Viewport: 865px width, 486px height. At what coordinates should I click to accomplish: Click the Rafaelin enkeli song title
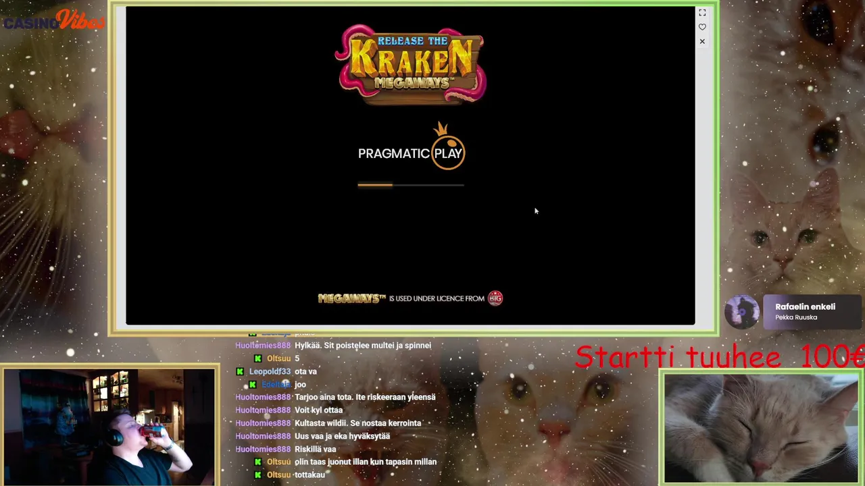(805, 306)
